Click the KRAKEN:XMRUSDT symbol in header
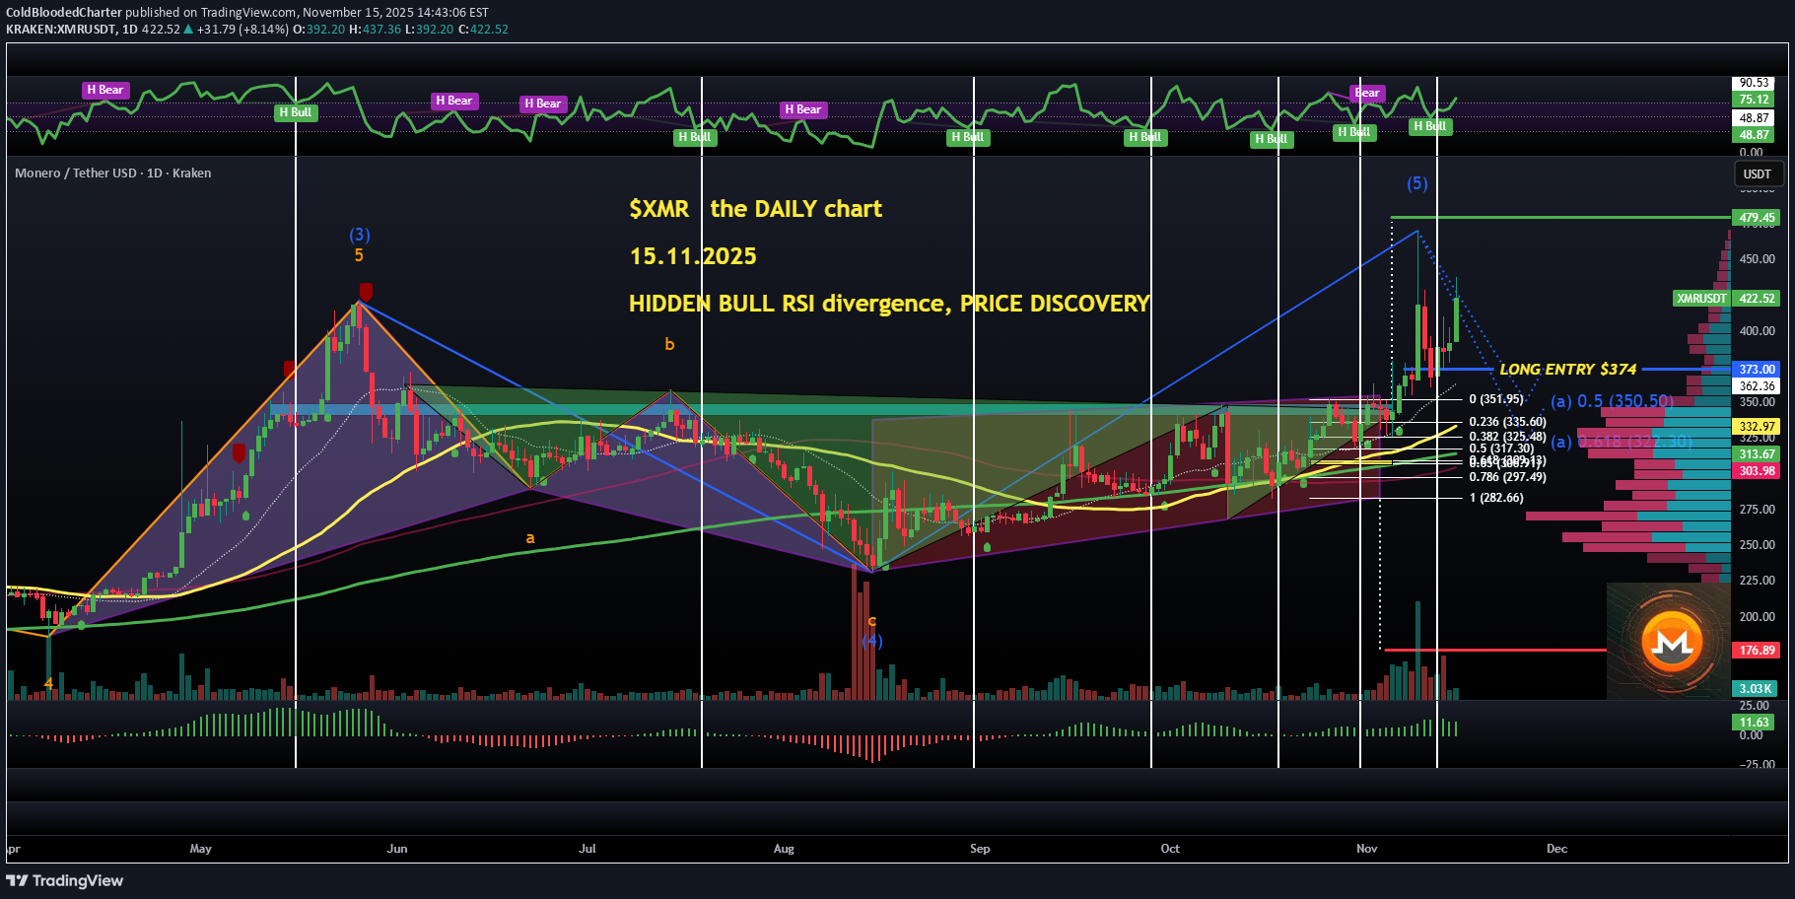This screenshot has width=1795, height=899. pyautogui.click(x=60, y=29)
